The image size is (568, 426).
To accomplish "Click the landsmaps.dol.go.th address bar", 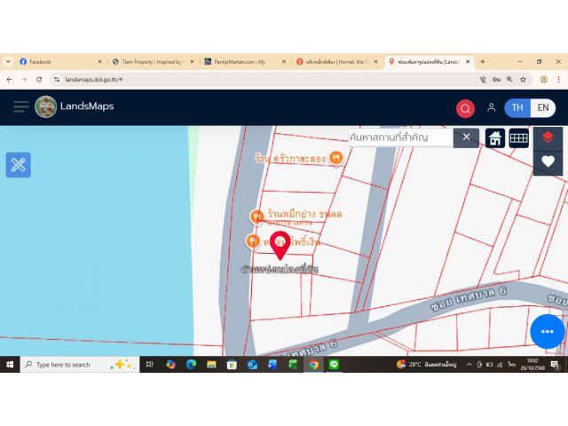I will 266,79.
